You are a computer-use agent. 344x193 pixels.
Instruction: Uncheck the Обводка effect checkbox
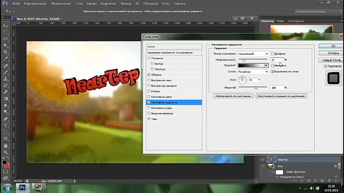click(x=149, y=75)
